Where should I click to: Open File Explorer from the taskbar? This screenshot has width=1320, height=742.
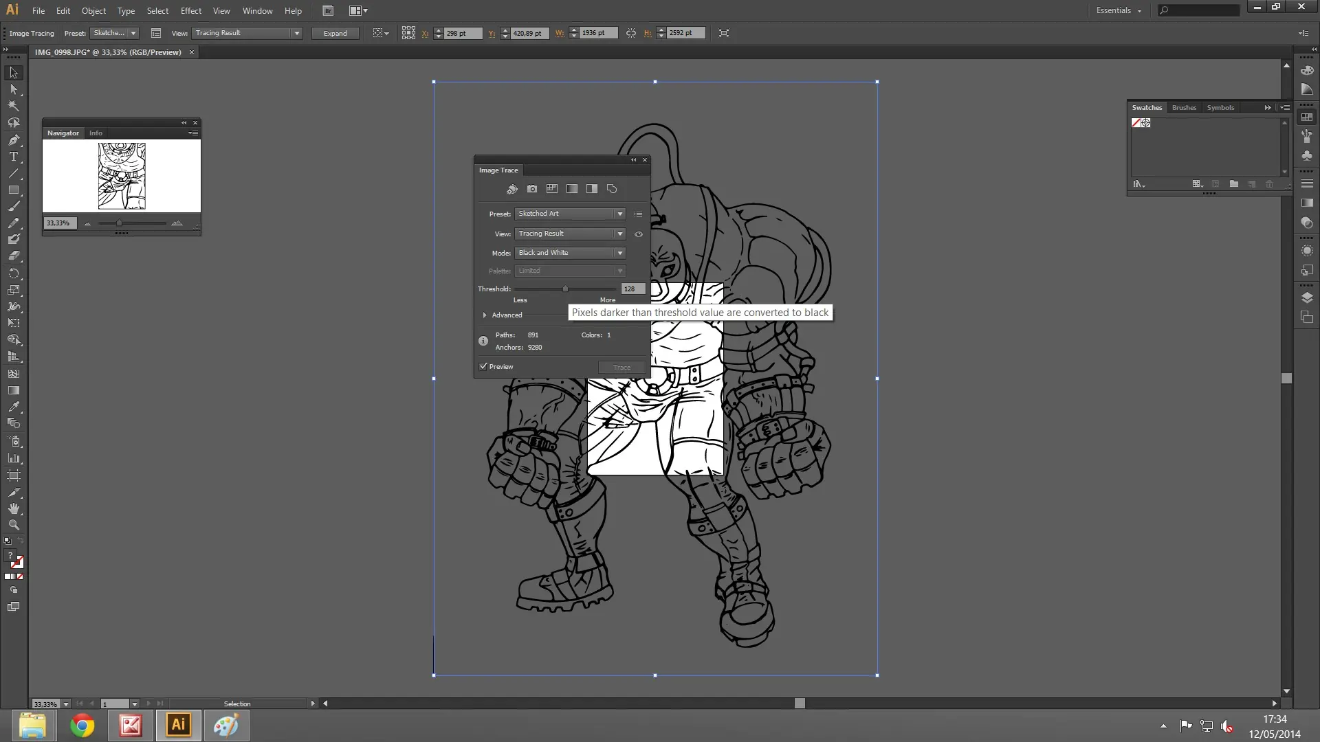[32, 726]
